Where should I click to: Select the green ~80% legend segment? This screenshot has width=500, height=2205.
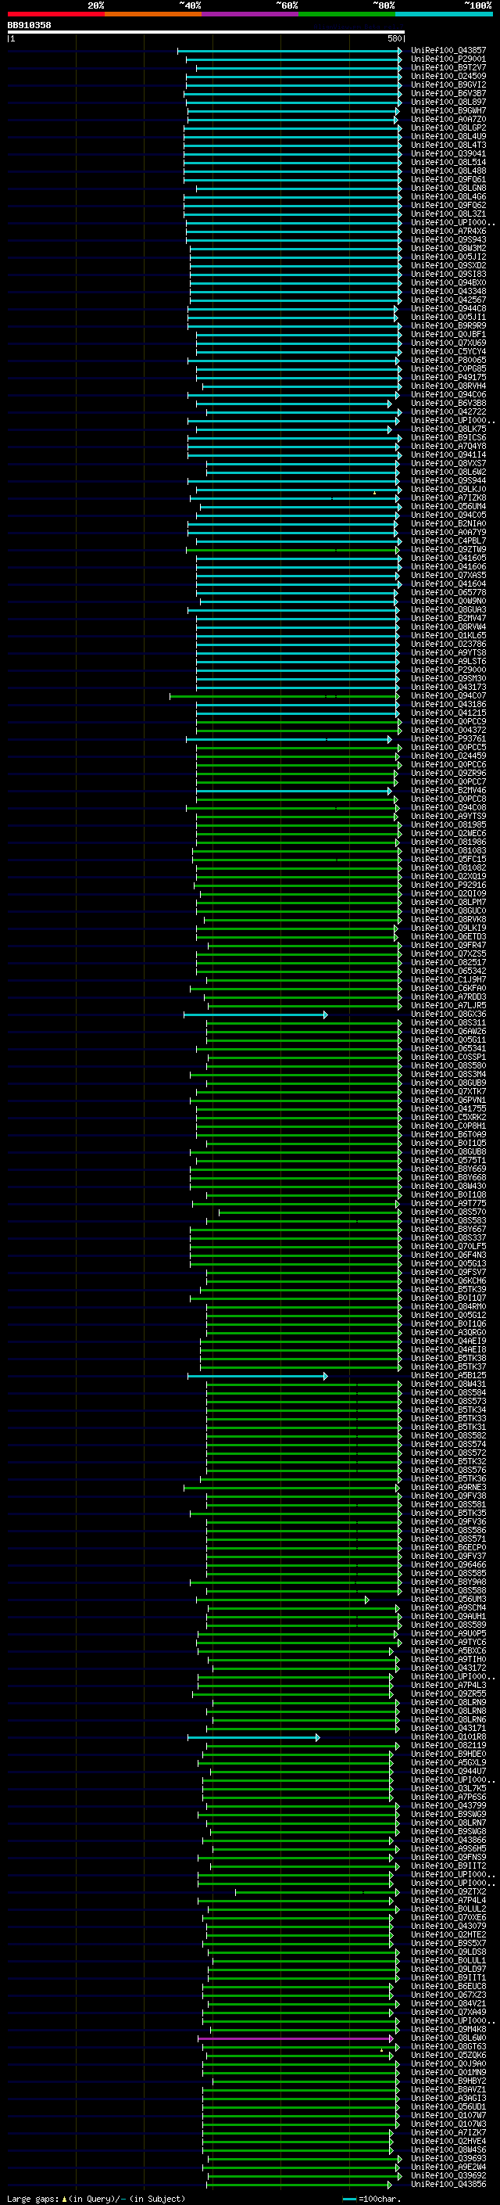[347, 14]
